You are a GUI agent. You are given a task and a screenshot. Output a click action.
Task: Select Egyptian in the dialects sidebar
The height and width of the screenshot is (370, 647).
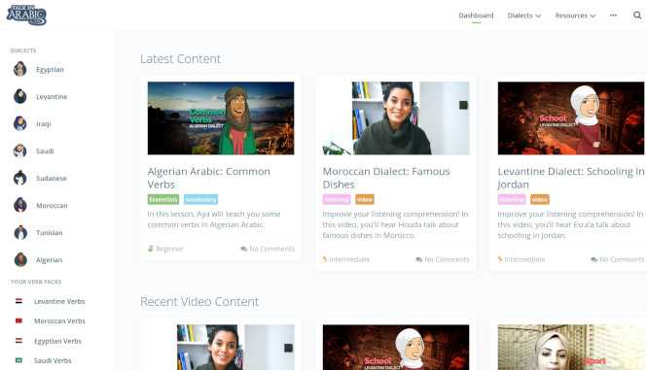point(50,69)
